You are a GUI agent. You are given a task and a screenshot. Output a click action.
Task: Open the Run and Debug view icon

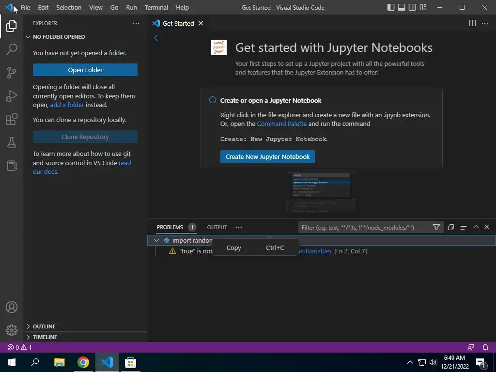[12, 96]
